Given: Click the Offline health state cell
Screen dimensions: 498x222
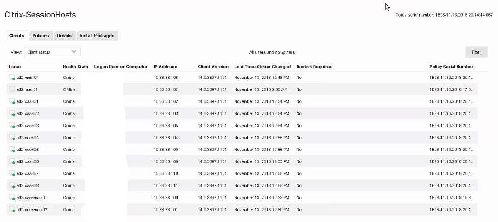Looking at the screenshot, I should click(69, 89).
